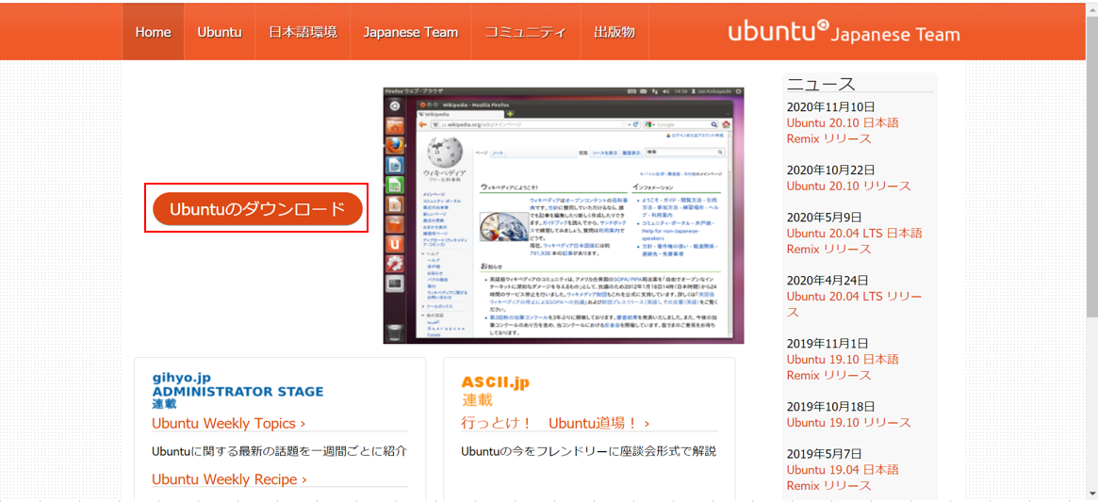Open Ubuntu 20.10 日本語 Remix リリース news
Viewport: 1098px width, 502px height.
[843, 130]
